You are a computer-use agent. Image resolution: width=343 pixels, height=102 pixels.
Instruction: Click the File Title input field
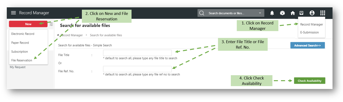pos(137,53)
